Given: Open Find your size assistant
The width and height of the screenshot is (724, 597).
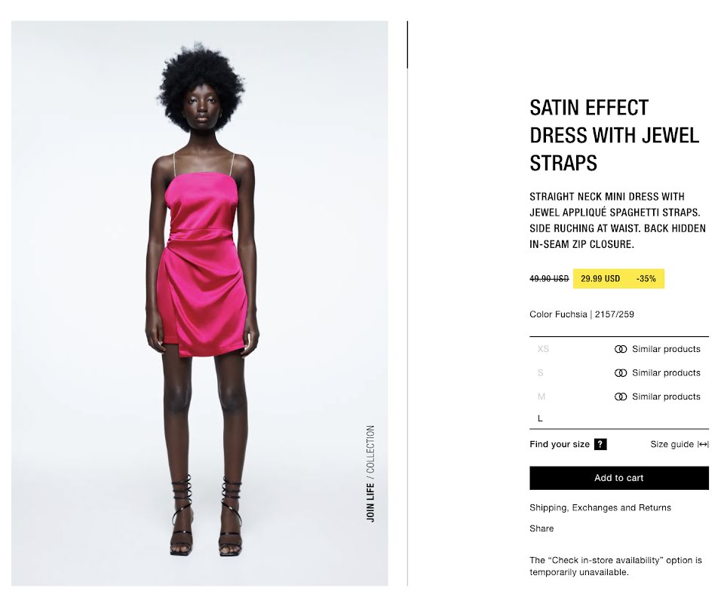Looking at the screenshot, I should (560, 444).
